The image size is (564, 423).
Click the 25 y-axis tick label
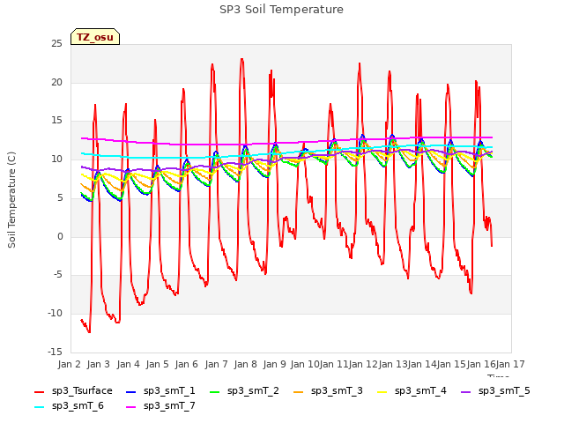56,44
